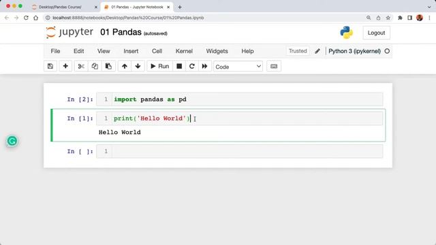Open the Help menu

coord(247,51)
